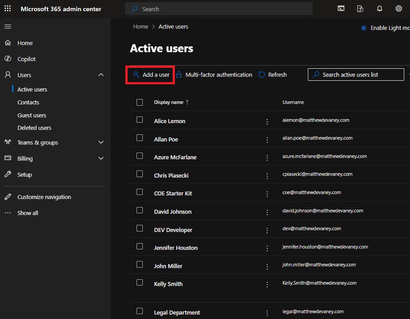Open the settings gear icon
410x319 pixels.
tap(398, 8)
